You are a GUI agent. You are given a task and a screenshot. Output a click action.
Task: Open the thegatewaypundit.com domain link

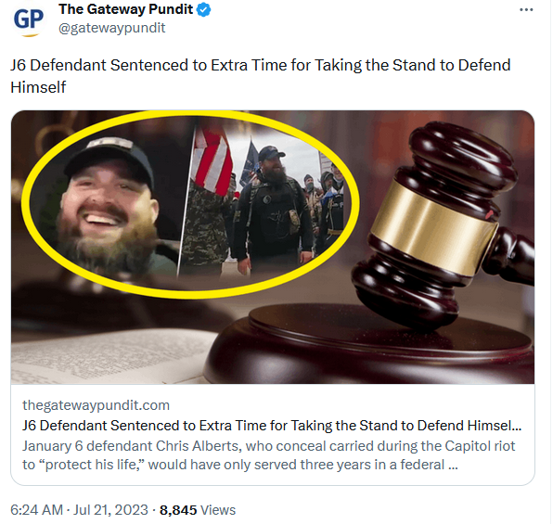96,405
